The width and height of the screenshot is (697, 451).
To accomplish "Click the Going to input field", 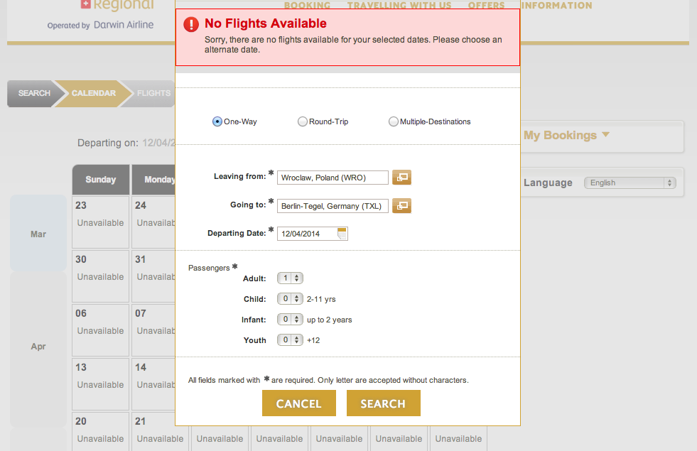I will (333, 206).
